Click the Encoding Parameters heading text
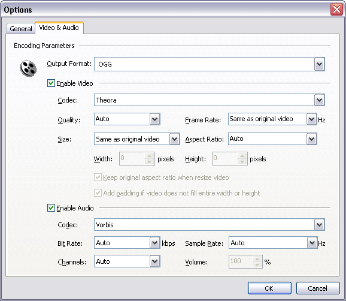Image resolution: width=346 pixels, height=301 pixels. (44, 46)
